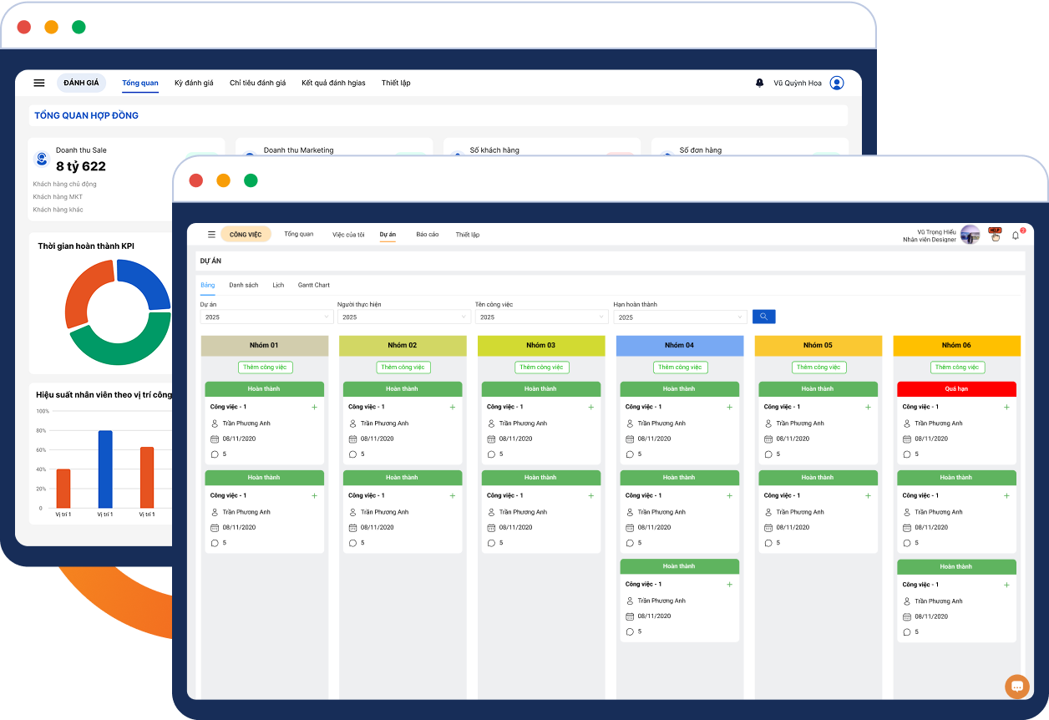The width and height of the screenshot is (1049, 720).
Task: Open notifications bell with red badge
Action: click(x=1016, y=236)
